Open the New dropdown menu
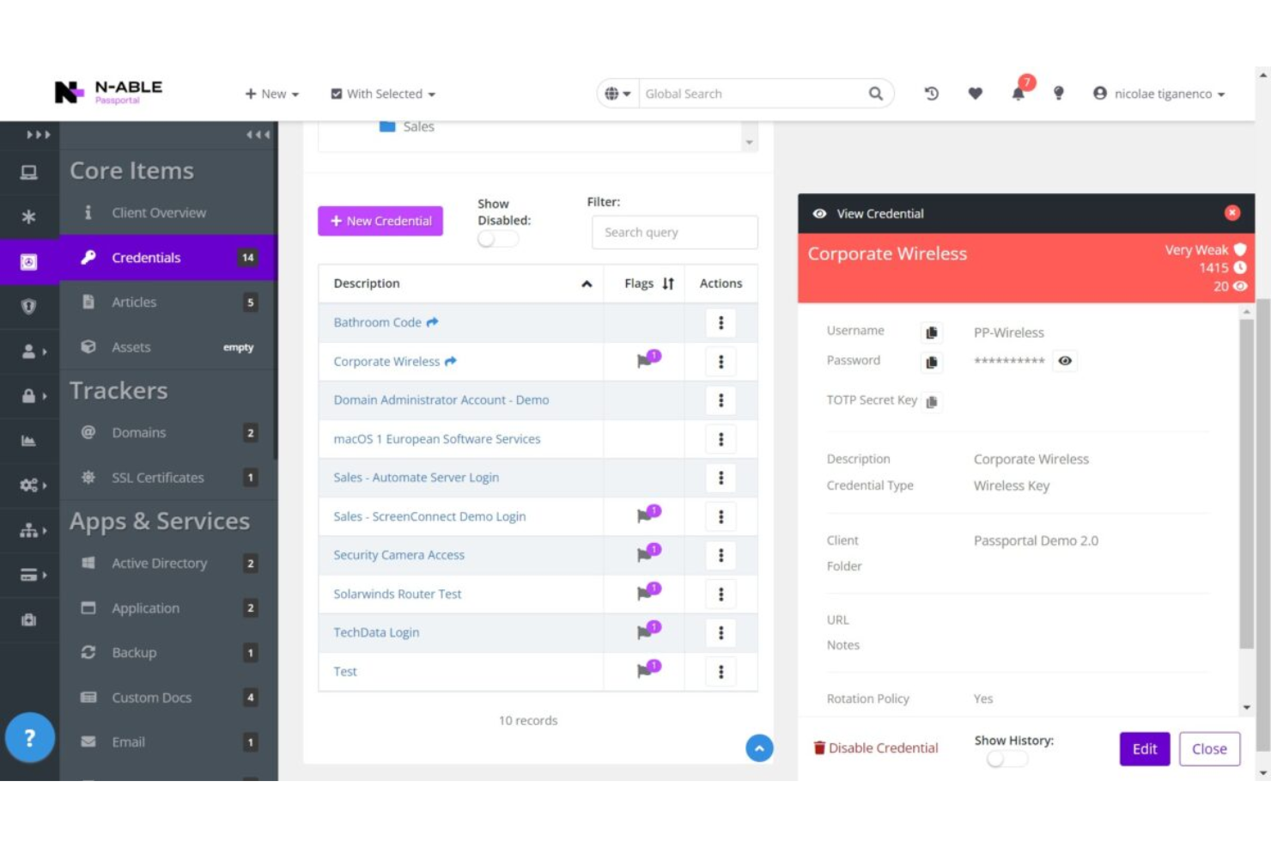This screenshot has height=848, width=1271. (271, 94)
